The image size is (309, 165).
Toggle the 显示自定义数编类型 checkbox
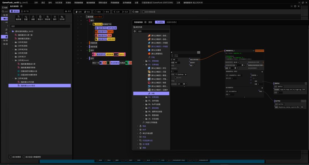click(x=24, y=157)
